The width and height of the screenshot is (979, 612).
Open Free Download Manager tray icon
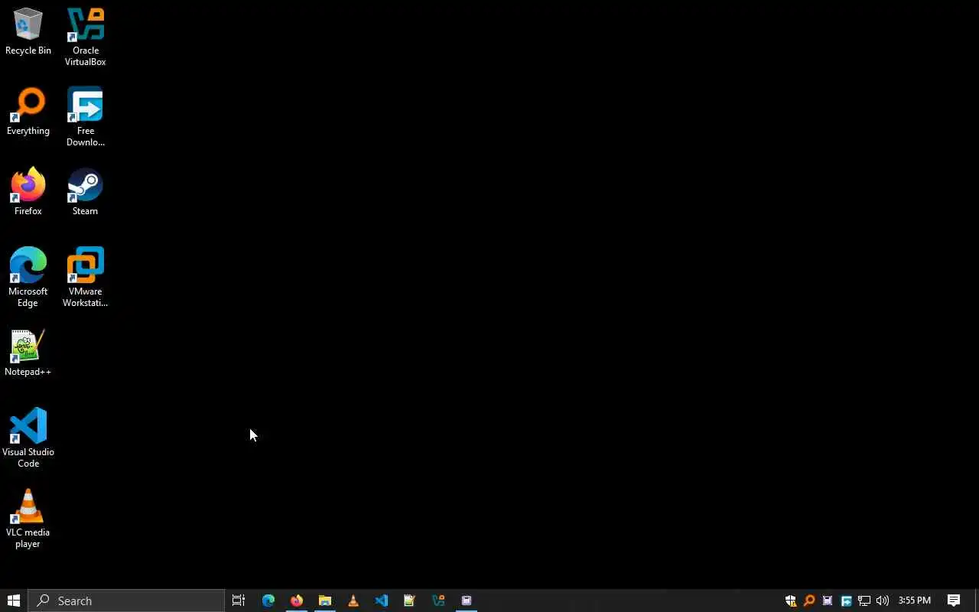(846, 601)
